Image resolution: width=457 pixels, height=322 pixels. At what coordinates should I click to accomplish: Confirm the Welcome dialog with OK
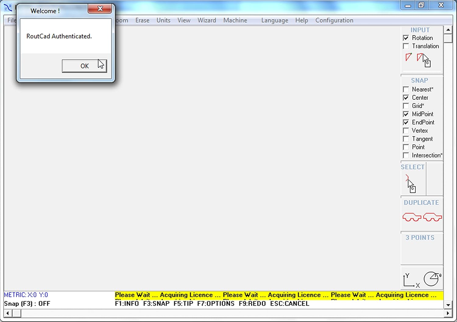coord(84,66)
